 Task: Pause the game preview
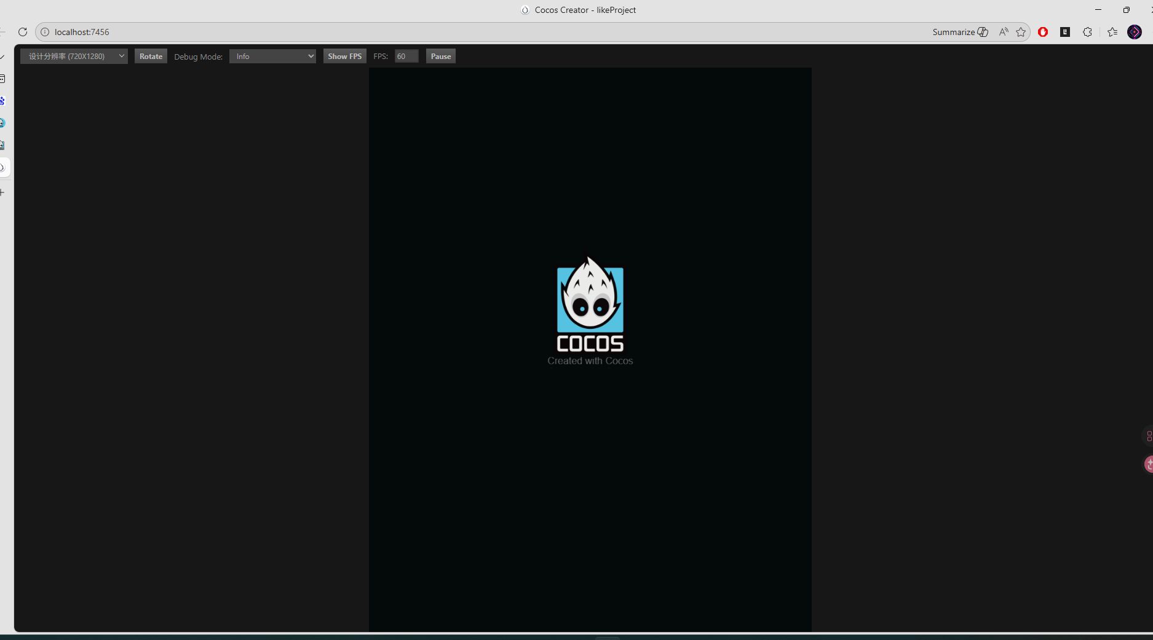point(441,56)
